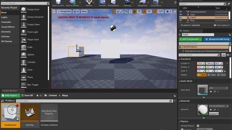The height and width of the screenshot is (130, 232).
Task: Open grid snap value 10 dropdown
Action: (x=139, y=11)
